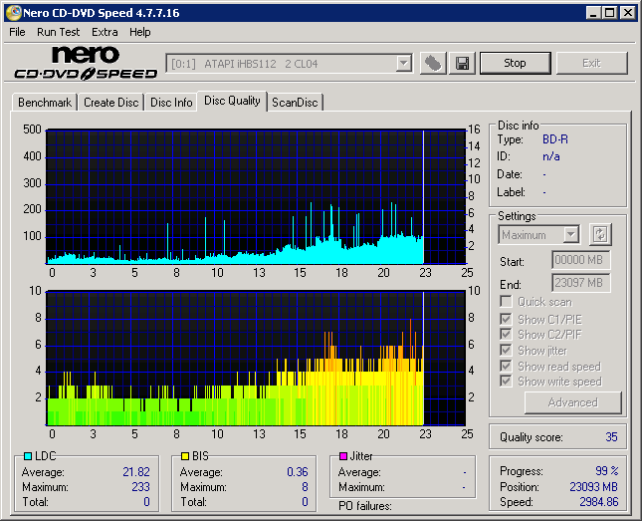This screenshot has width=642, height=521.
Task: Click the speed settings icon beside Maximum
Action: (x=599, y=235)
